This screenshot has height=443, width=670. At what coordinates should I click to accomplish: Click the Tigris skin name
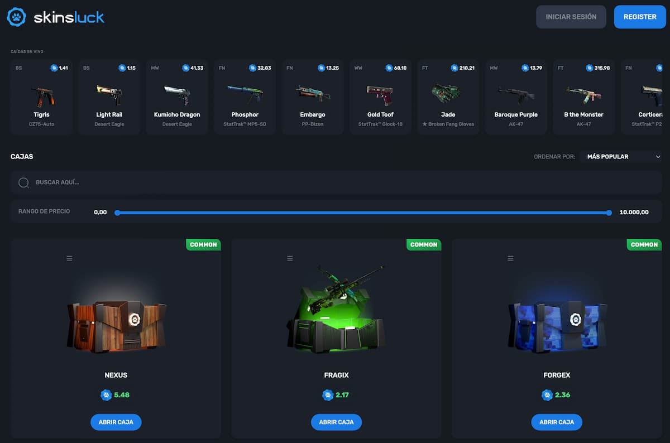pos(42,115)
